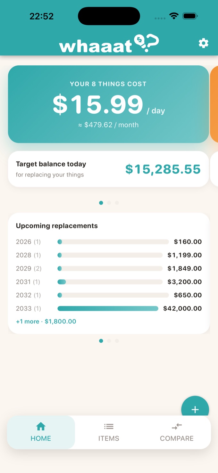Expand the '+1 more · $1,800.00' link
This screenshot has width=218, height=473.
pyautogui.click(x=46, y=321)
